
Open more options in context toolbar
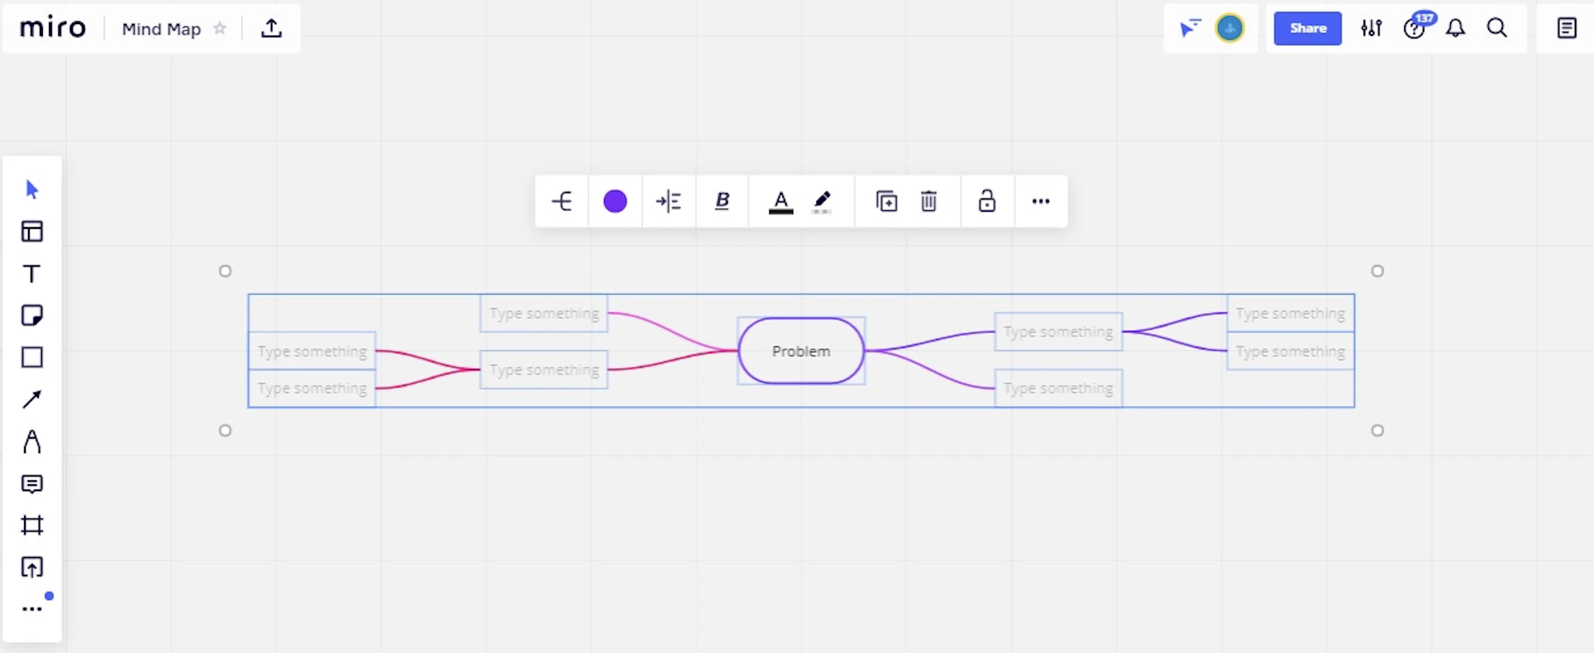[1041, 202]
